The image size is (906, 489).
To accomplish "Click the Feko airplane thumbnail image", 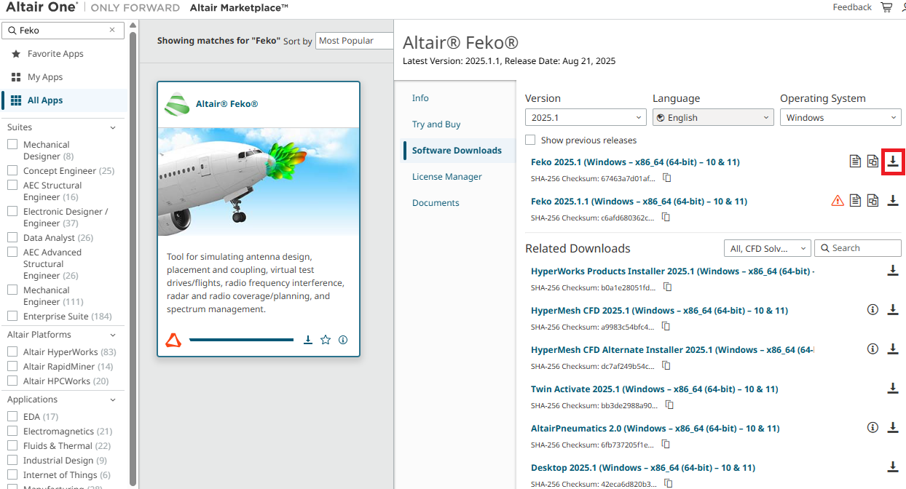I will point(259,181).
